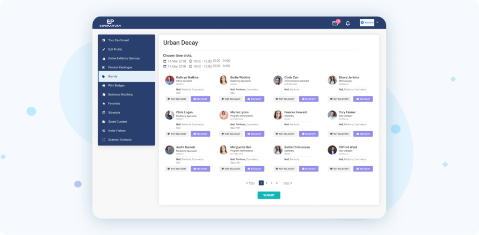The width and height of the screenshot is (479, 235).
Task: Go to the Next page link
Action: coord(288,183)
